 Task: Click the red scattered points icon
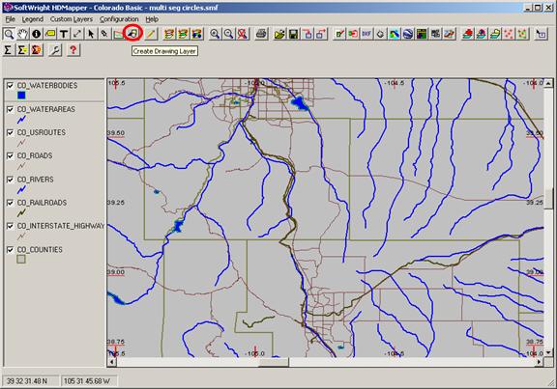coord(509,34)
